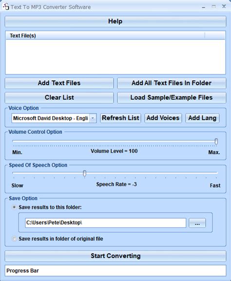The width and height of the screenshot is (231, 281).
Task: Click the Volume Level = 100 label
Action: tap(114, 151)
